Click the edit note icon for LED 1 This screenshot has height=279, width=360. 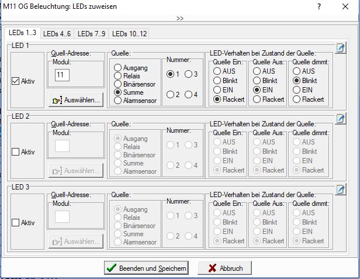pyautogui.click(x=341, y=48)
